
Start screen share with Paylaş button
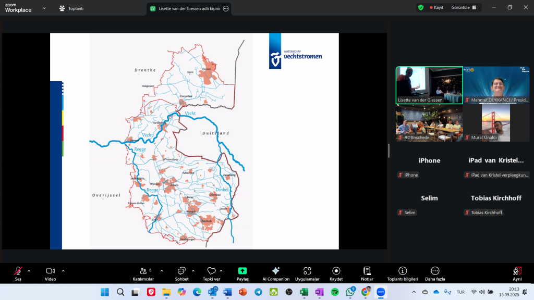(242, 271)
